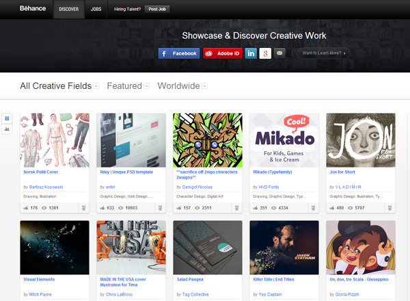This screenshot has height=301, width=410.
Task: Open the Featured sort dropdown
Action: click(128, 86)
